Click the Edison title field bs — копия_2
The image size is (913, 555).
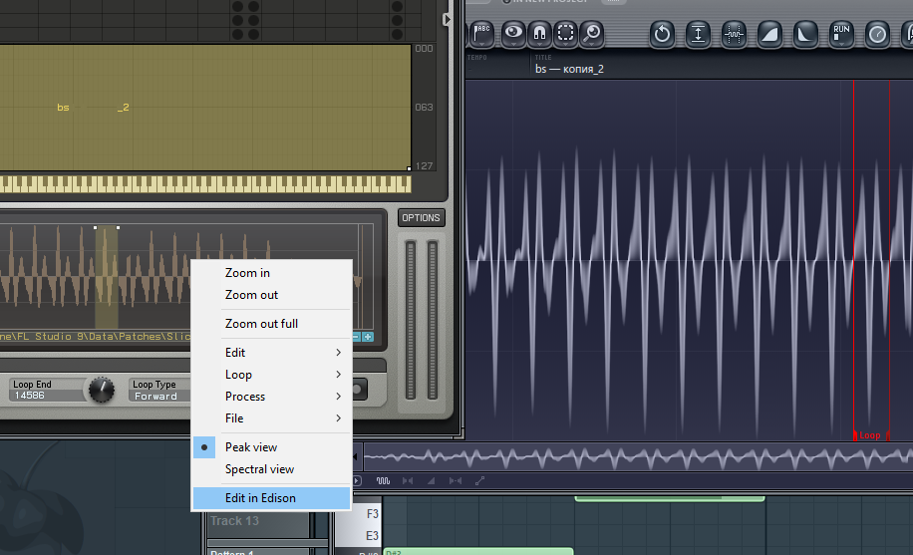pyautogui.click(x=569, y=69)
